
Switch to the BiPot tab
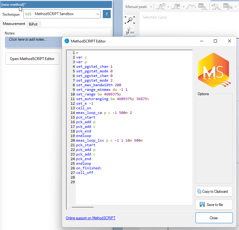click(35, 24)
